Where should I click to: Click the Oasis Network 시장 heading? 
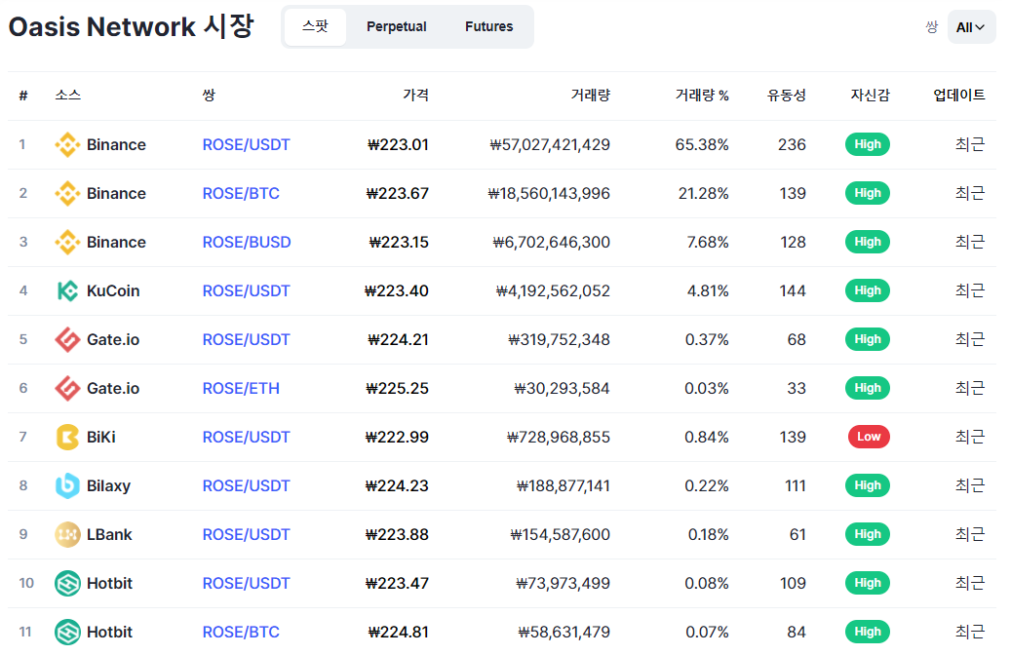click(131, 26)
